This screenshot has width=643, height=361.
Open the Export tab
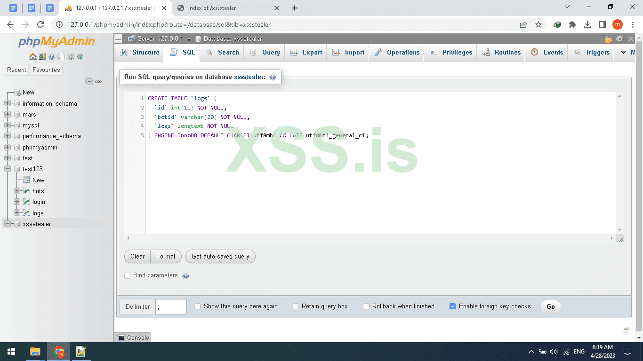[x=306, y=53]
